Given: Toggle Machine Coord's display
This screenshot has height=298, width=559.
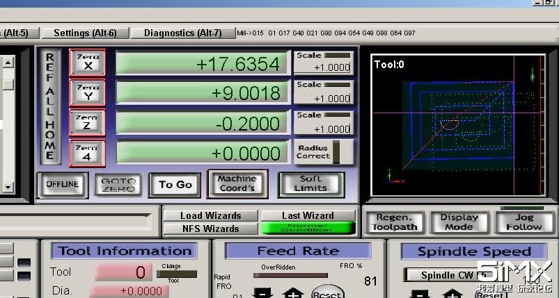Looking at the screenshot, I should click(237, 184).
